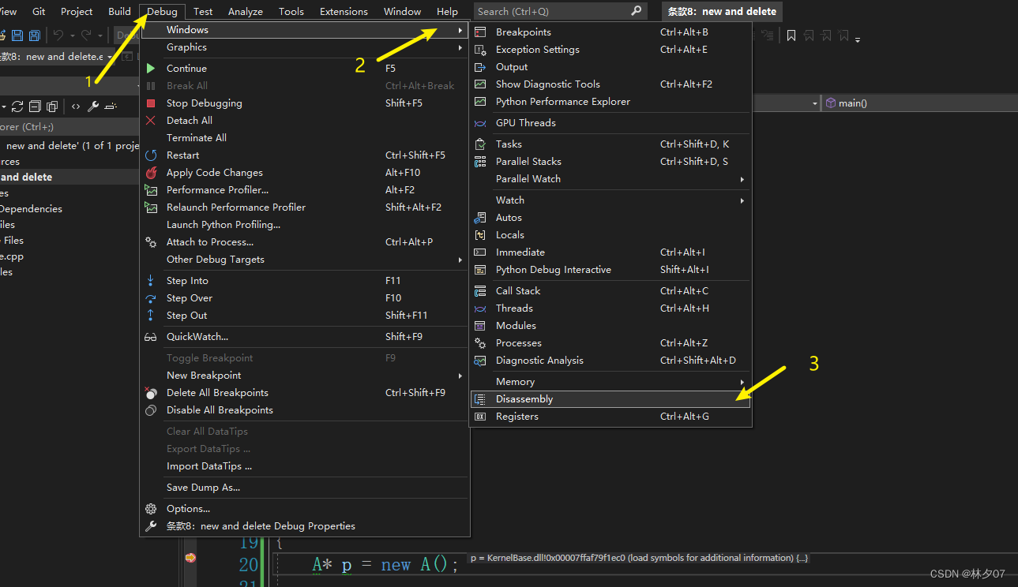Open the Build menu
Image resolution: width=1018 pixels, height=587 pixels.
point(119,12)
